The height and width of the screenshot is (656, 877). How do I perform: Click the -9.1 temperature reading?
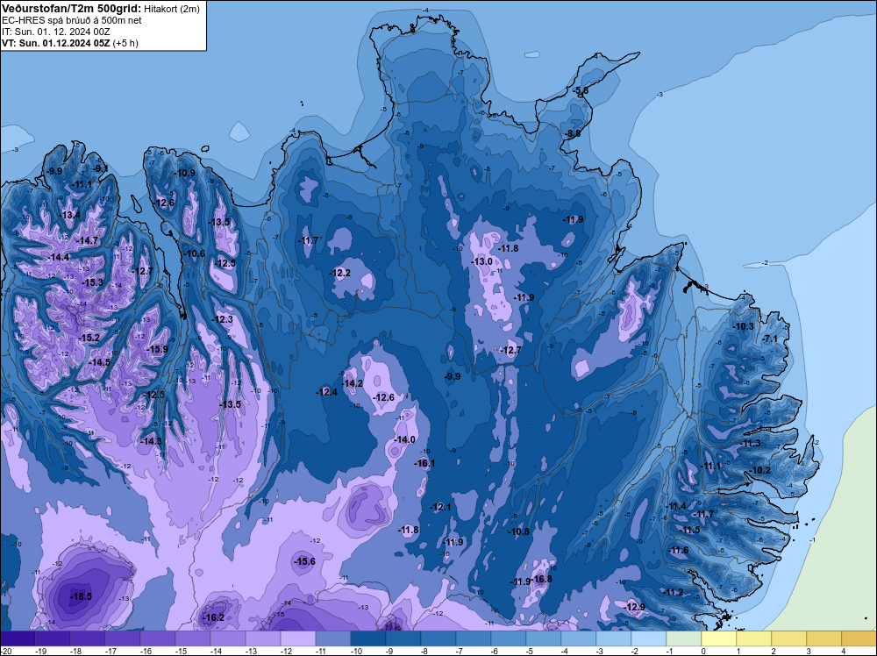click(101, 168)
